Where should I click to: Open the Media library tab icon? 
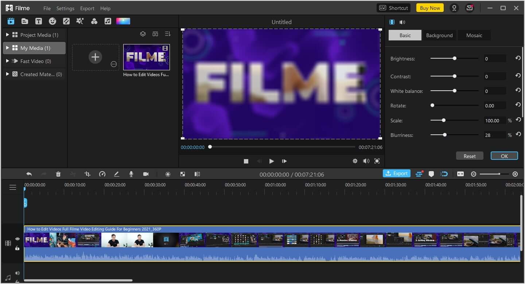coord(11,21)
